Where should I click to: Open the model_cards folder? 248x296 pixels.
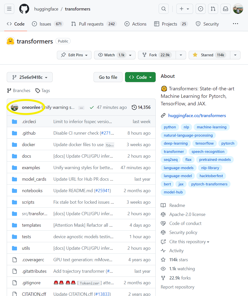(x=34, y=179)
